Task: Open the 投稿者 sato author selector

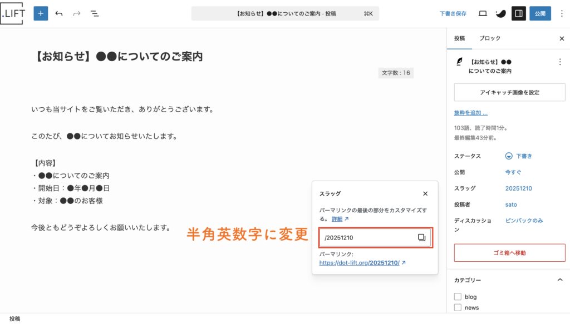Action: point(511,205)
